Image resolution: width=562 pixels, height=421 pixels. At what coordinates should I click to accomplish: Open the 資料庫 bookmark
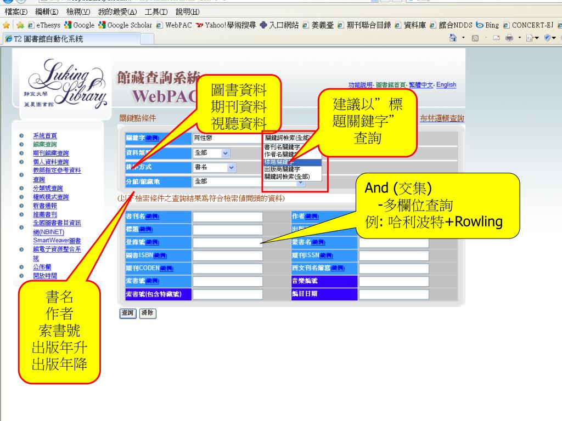[411, 25]
